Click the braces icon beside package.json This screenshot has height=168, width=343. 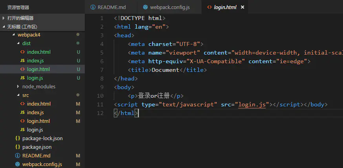click(18, 147)
